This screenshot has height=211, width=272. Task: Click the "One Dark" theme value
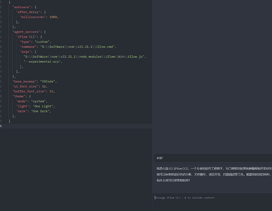point(40,111)
